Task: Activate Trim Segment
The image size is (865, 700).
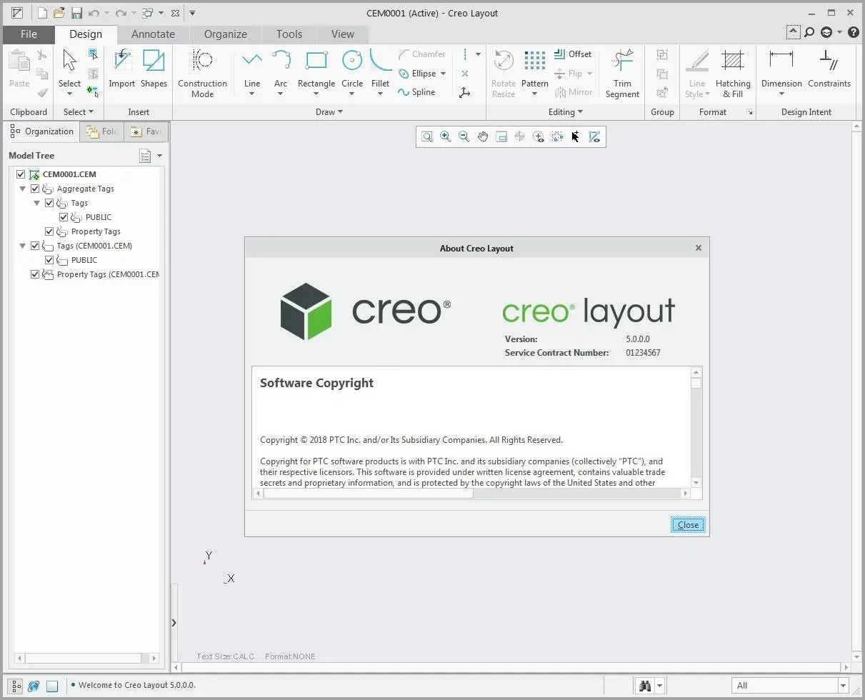Action: 622,74
